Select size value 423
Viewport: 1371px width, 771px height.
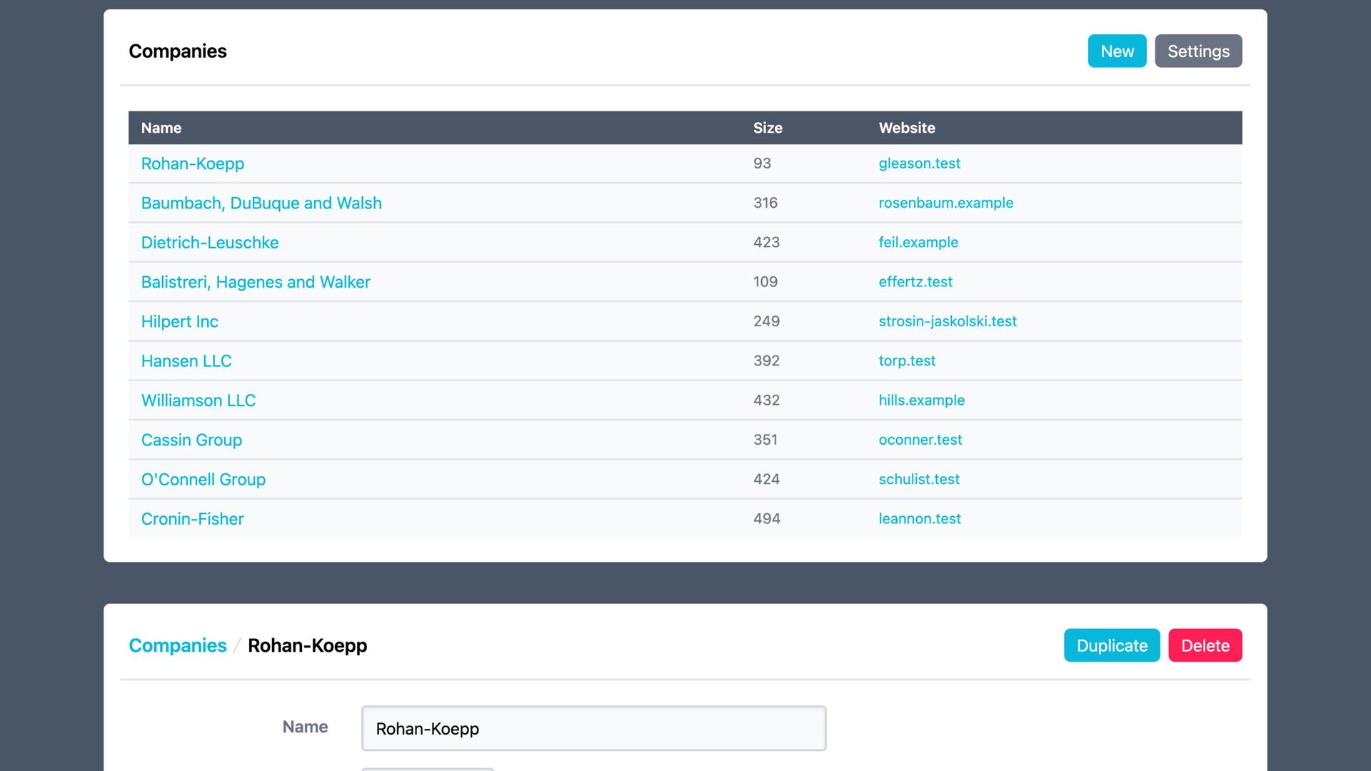[766, 243]
